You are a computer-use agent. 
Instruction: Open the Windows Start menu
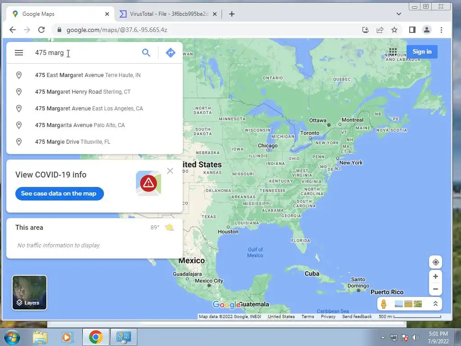(x=11, y=337)
